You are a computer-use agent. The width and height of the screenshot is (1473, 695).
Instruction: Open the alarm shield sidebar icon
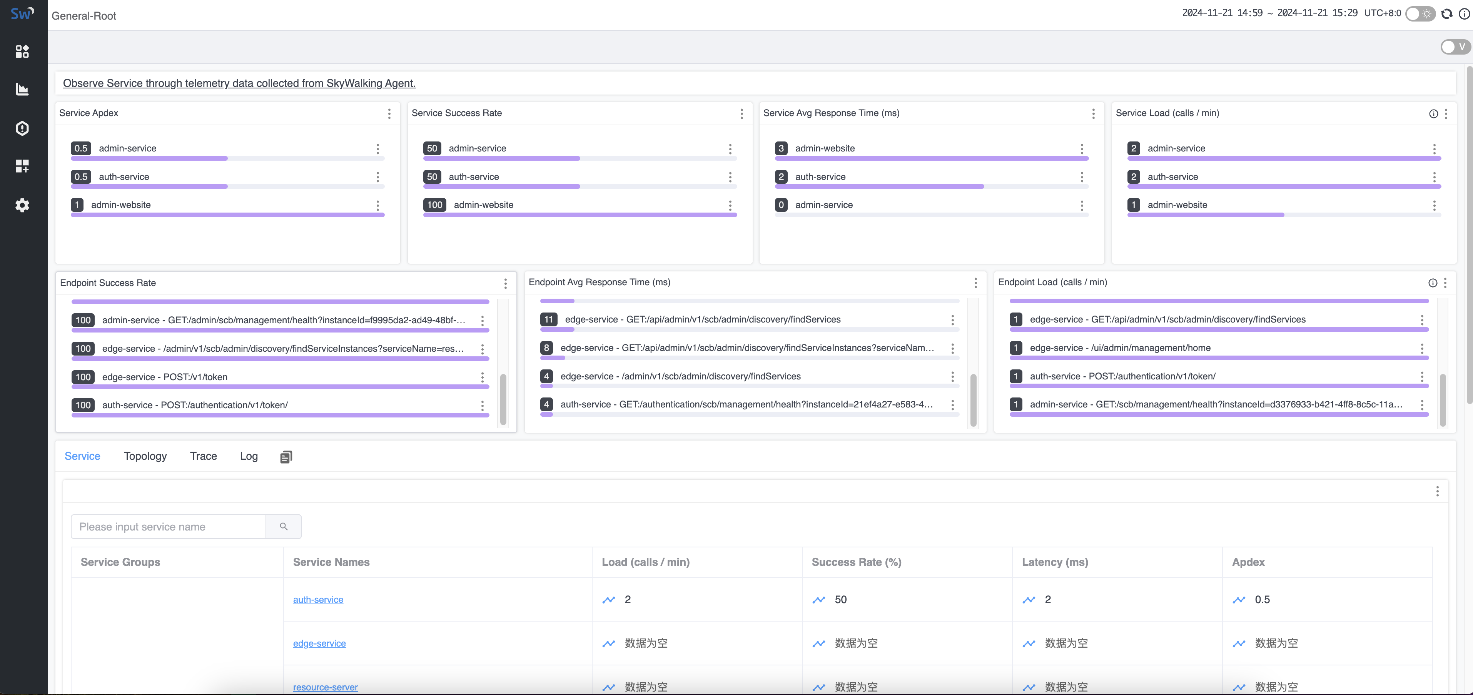click(x=22, y=128)
